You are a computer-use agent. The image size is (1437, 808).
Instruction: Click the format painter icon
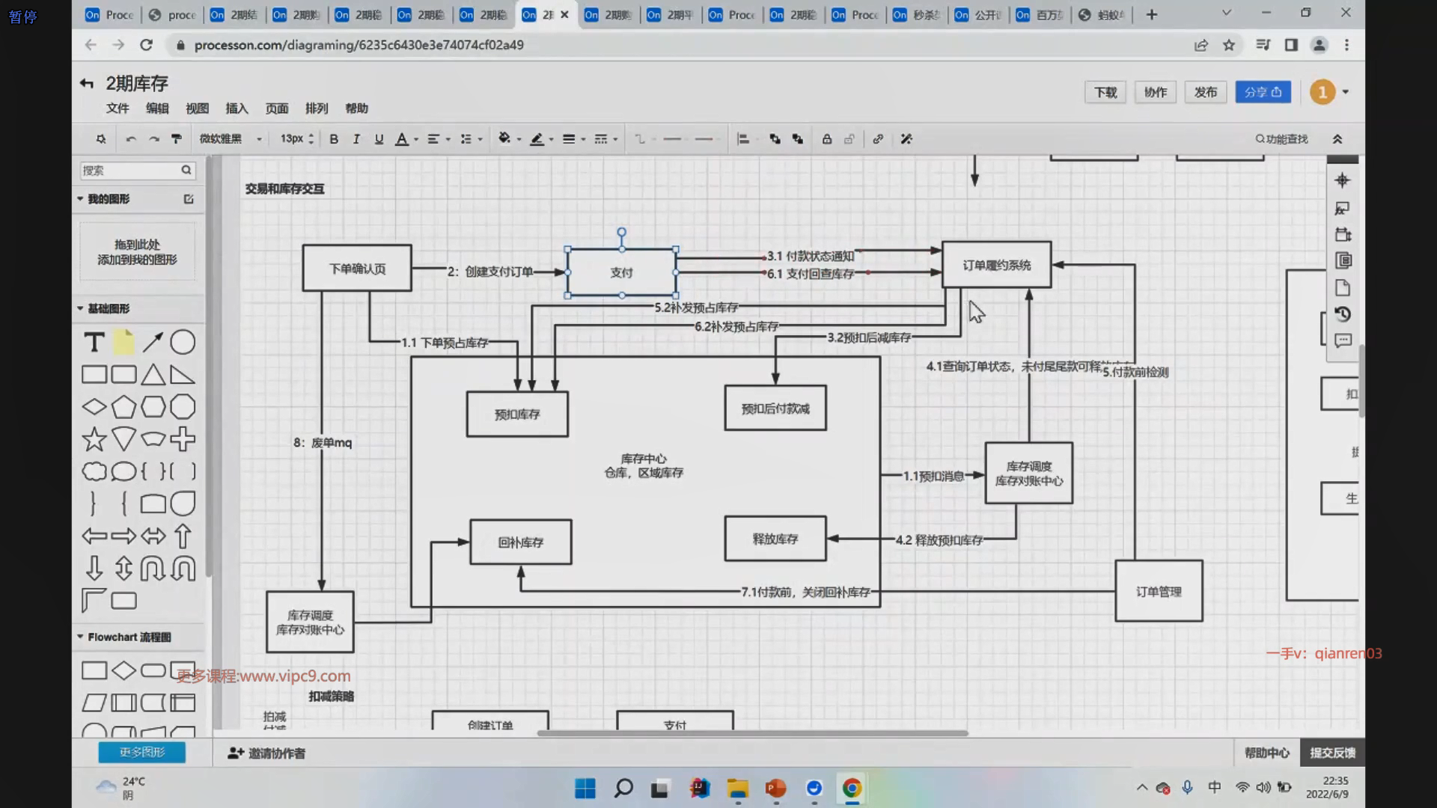coord(177,139)
